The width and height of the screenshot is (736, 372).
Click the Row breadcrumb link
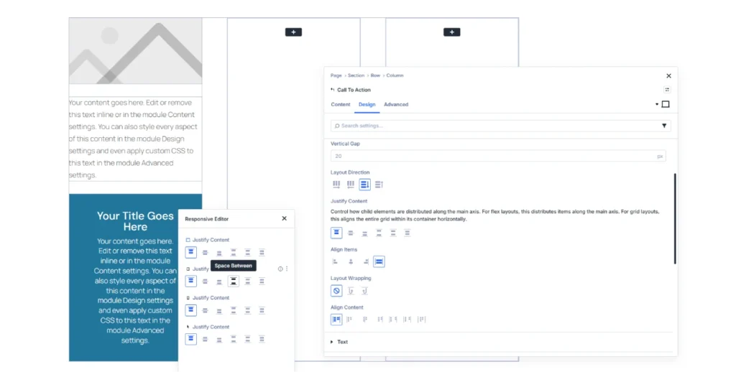pos(375,75)
